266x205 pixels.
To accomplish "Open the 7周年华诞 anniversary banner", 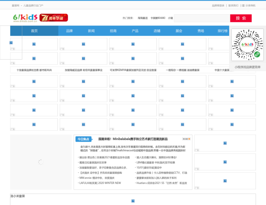I will (x=54, y=18).
